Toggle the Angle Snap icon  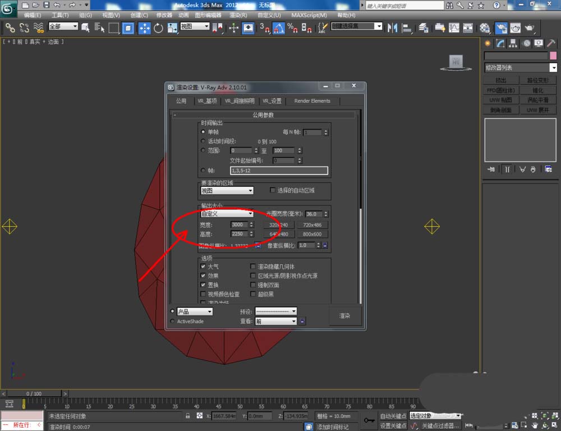point(278,28)
